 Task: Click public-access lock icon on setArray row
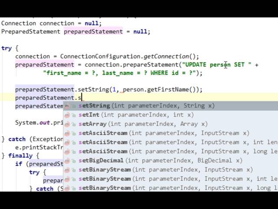tap(73, 125)
